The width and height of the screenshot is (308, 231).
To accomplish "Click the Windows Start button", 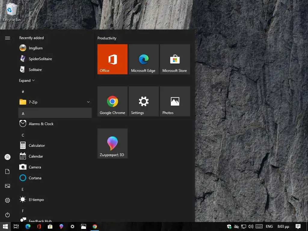I will point(5,226).
